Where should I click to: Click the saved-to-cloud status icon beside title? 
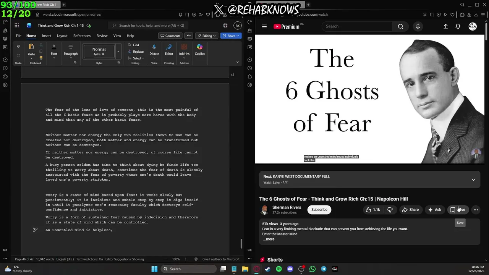[x=89, y=26]
